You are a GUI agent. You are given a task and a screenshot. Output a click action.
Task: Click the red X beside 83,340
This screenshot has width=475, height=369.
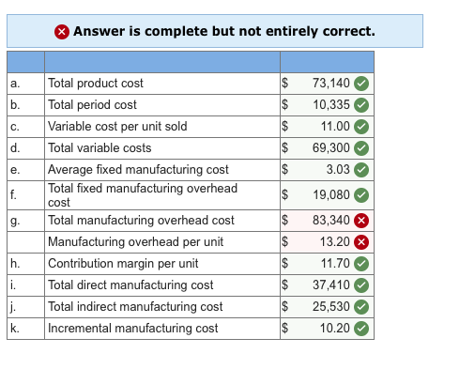pyautogui.click(x=361, y=221)
